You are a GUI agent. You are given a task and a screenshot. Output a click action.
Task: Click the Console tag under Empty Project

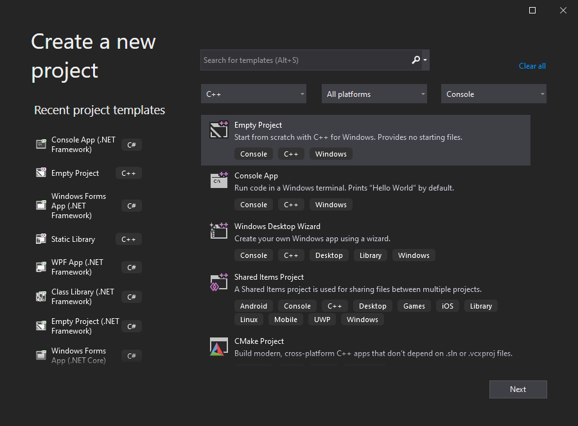[x=254, y=154]
